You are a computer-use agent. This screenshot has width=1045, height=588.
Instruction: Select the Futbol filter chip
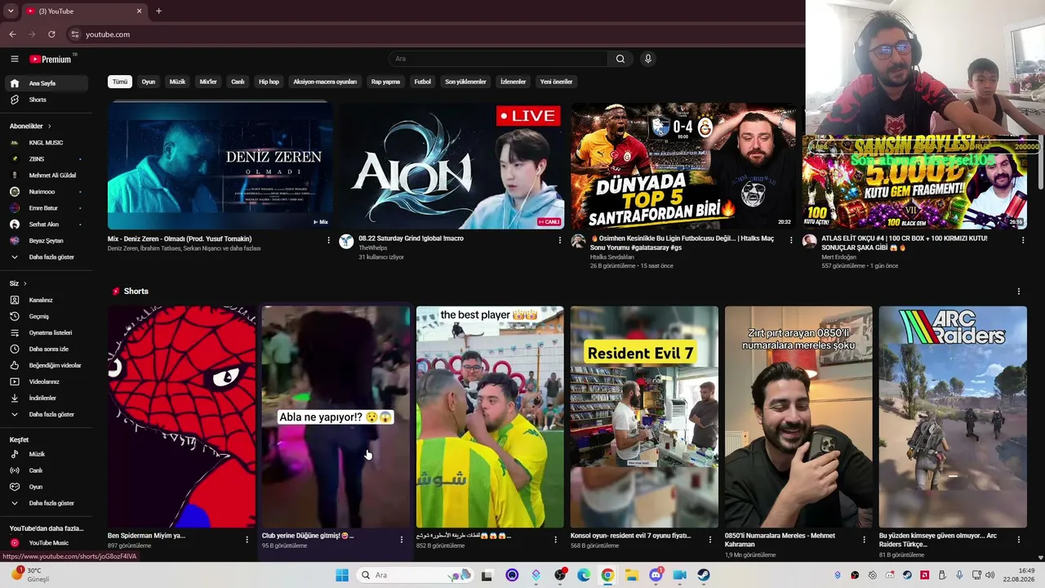[422, 82]
